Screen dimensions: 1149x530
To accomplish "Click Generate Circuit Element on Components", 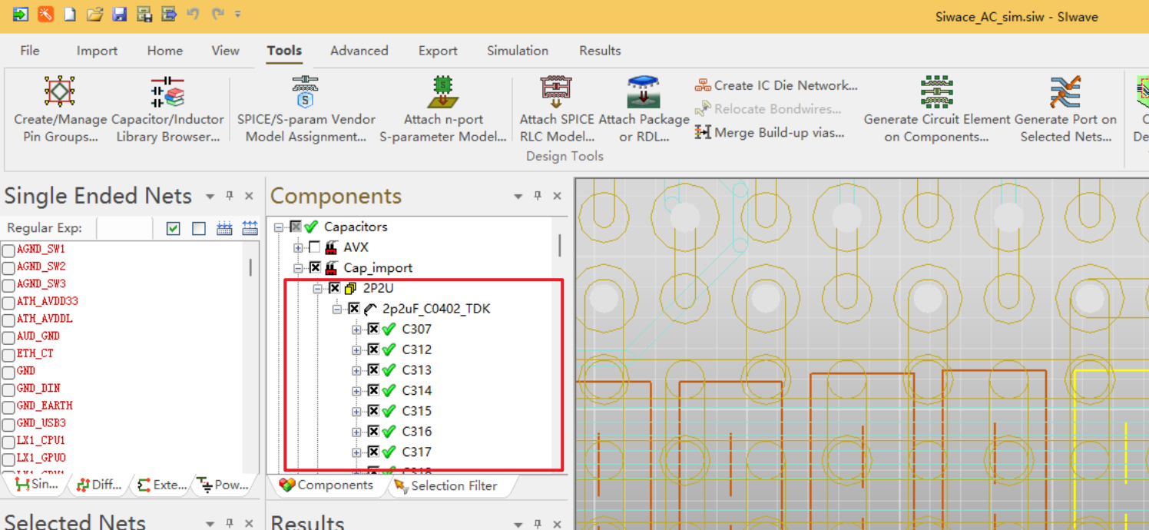I will coord(936,109).
